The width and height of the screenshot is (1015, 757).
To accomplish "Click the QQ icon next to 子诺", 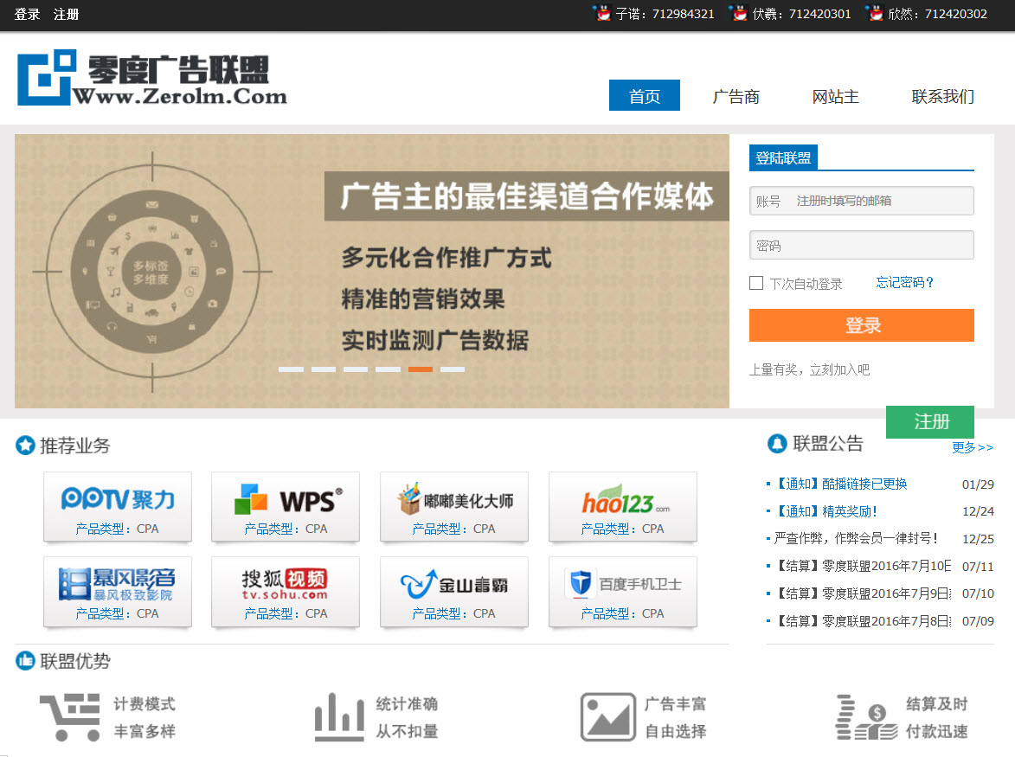I will [x=601, y=13].
